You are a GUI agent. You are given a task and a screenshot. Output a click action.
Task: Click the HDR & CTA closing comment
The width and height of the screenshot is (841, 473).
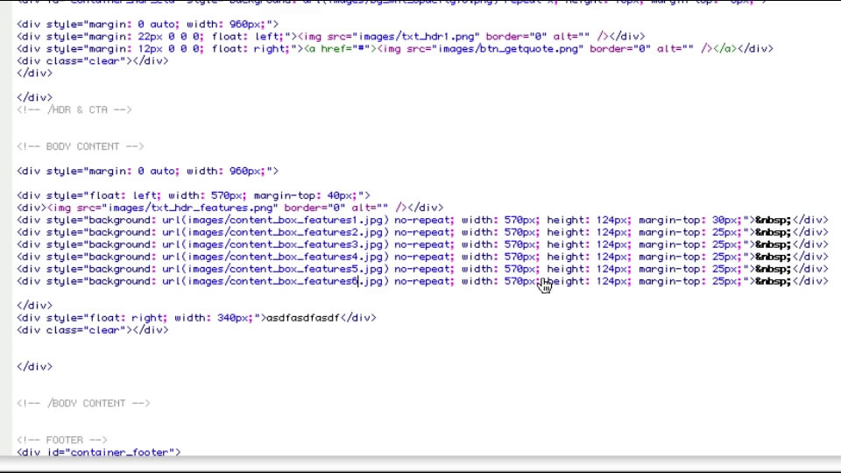tap(74, 109)
